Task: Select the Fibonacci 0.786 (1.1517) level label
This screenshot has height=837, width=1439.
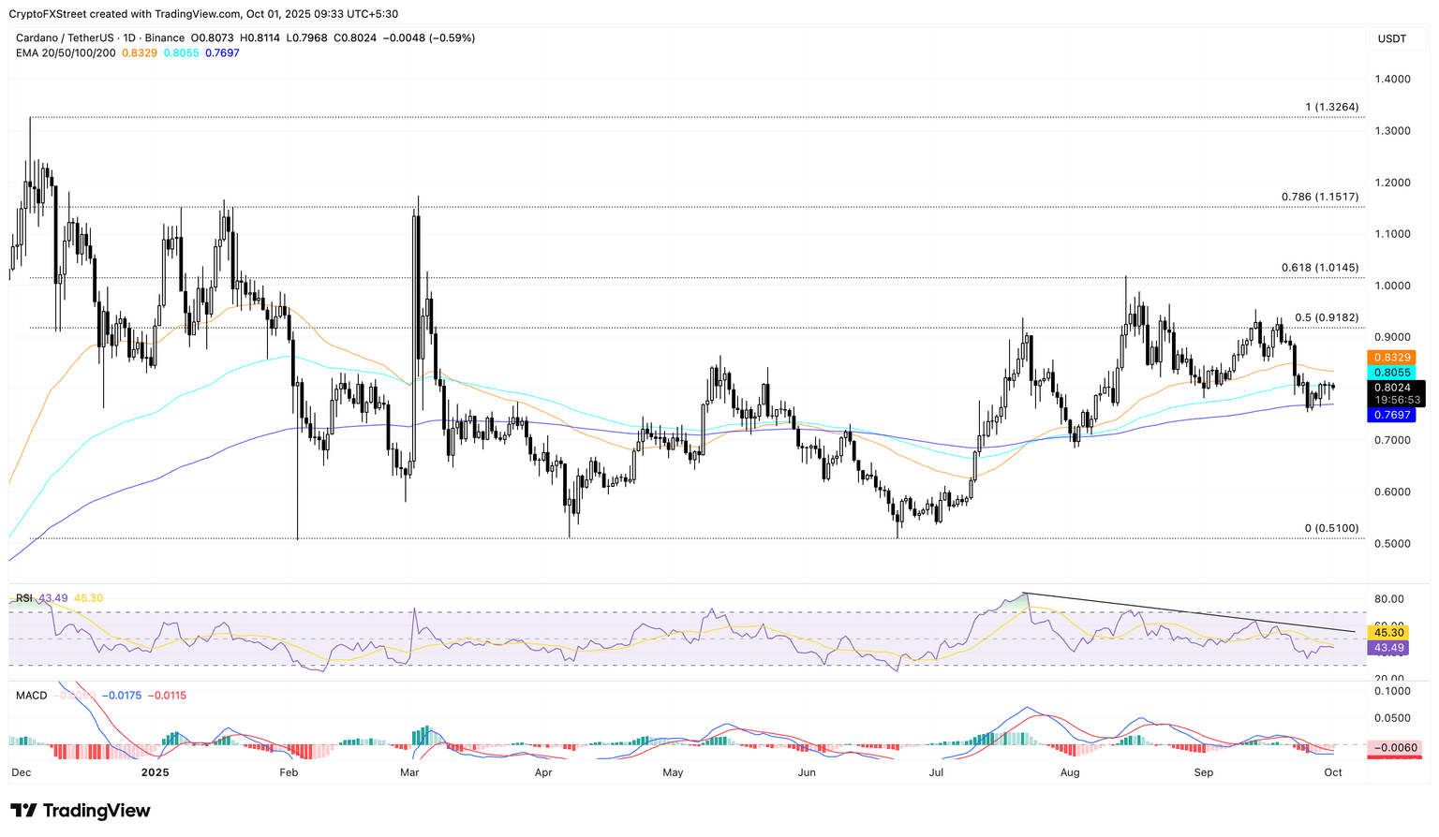Action: click(x=1319, y=198)
